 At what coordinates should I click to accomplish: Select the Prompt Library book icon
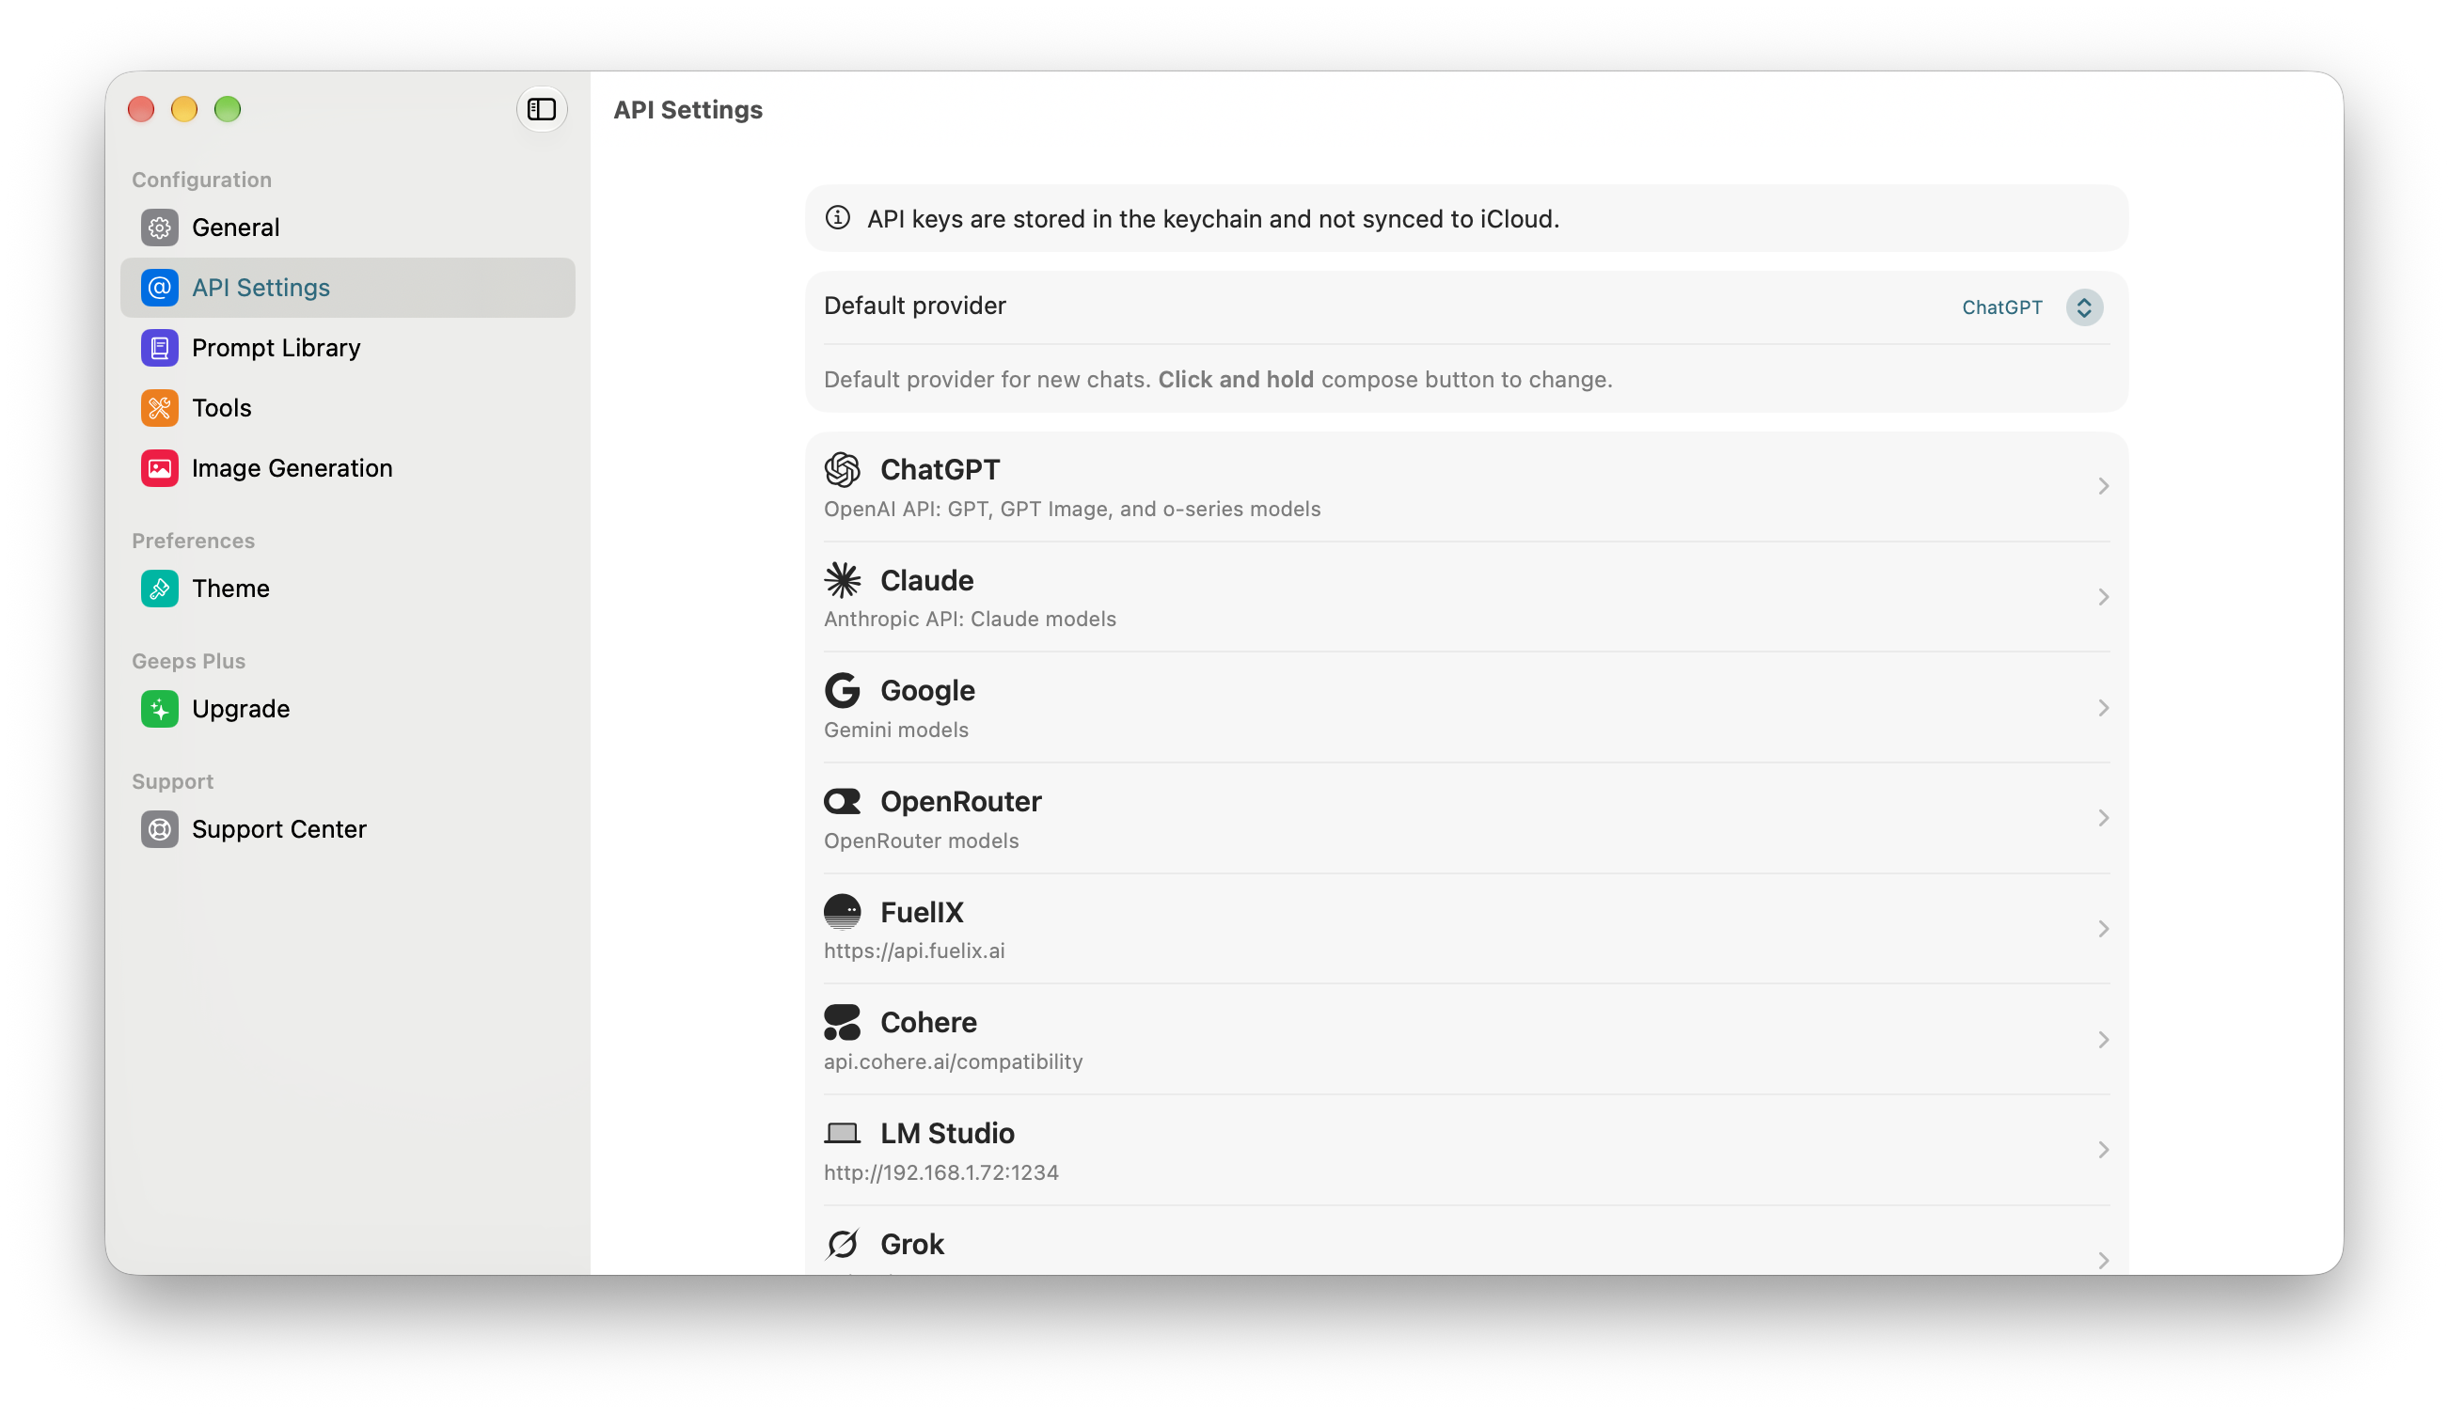click(x=159, y=348)
